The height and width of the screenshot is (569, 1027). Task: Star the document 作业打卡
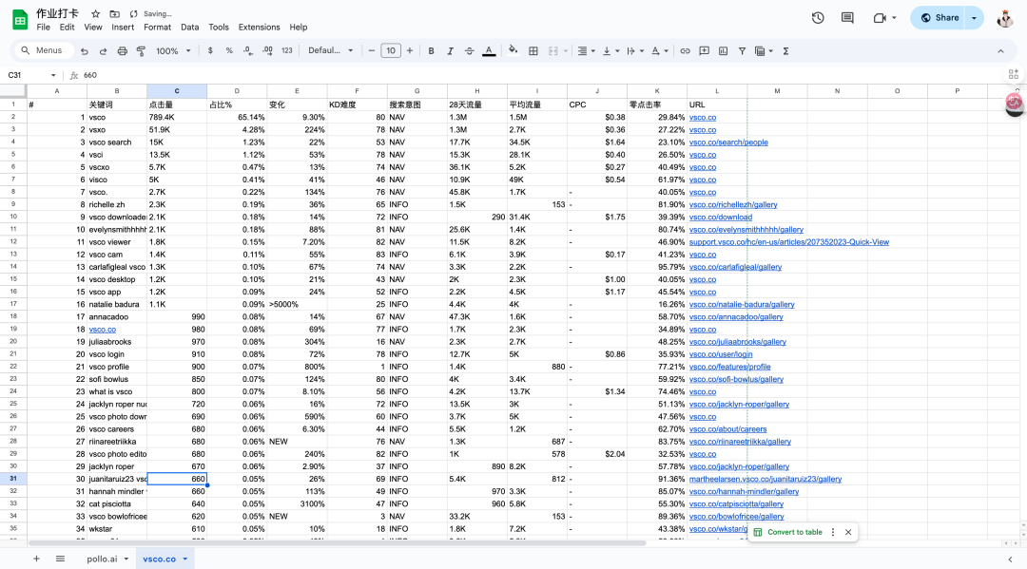point(96,13)
